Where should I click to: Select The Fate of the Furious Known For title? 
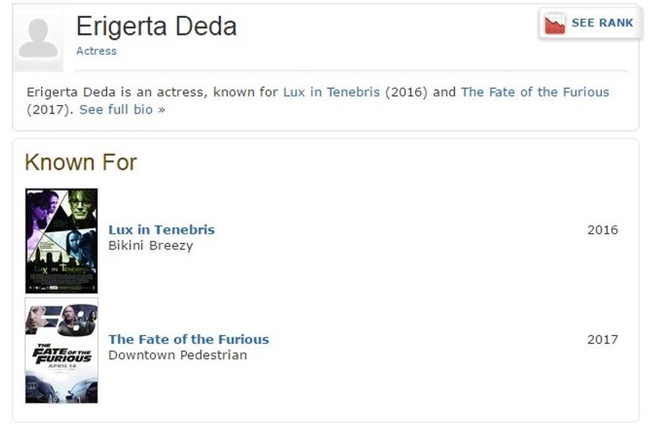tap(188, 339)
